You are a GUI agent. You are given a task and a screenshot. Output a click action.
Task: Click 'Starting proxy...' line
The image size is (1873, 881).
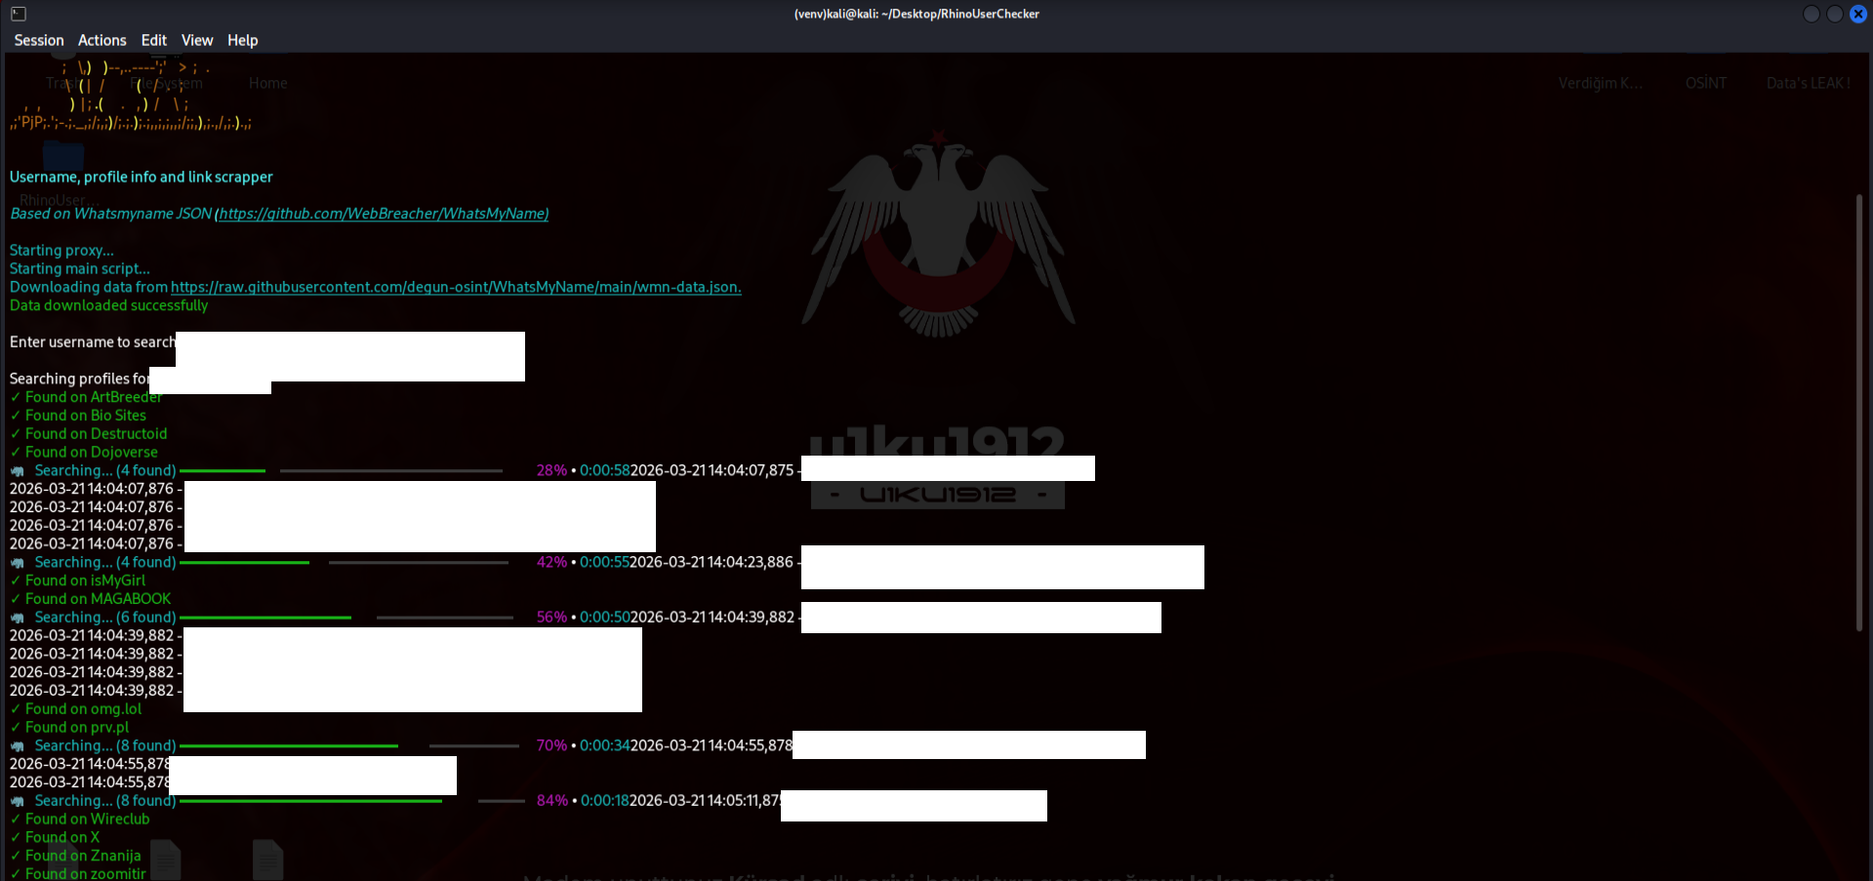tap(61, 251)
